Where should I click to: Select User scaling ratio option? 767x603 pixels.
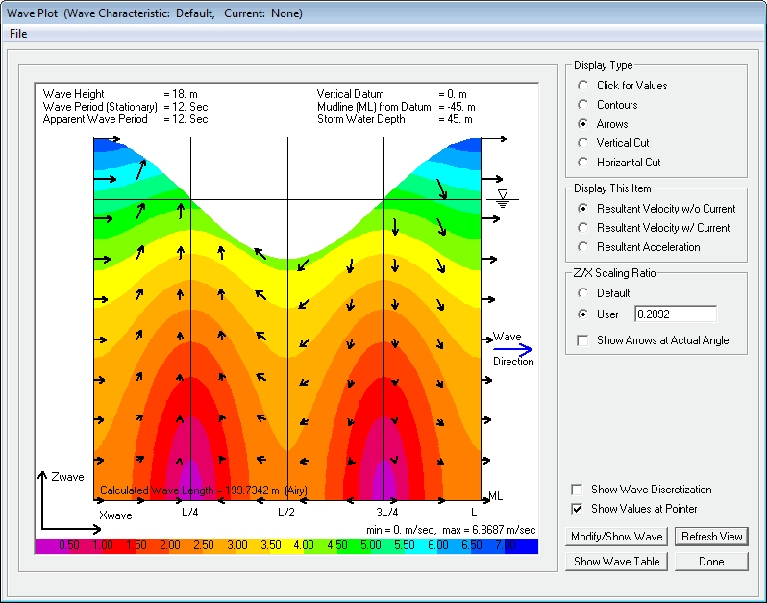(582, 314)
